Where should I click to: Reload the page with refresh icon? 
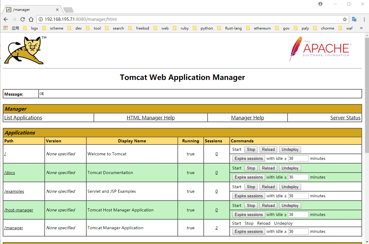[x=23, y=19]
